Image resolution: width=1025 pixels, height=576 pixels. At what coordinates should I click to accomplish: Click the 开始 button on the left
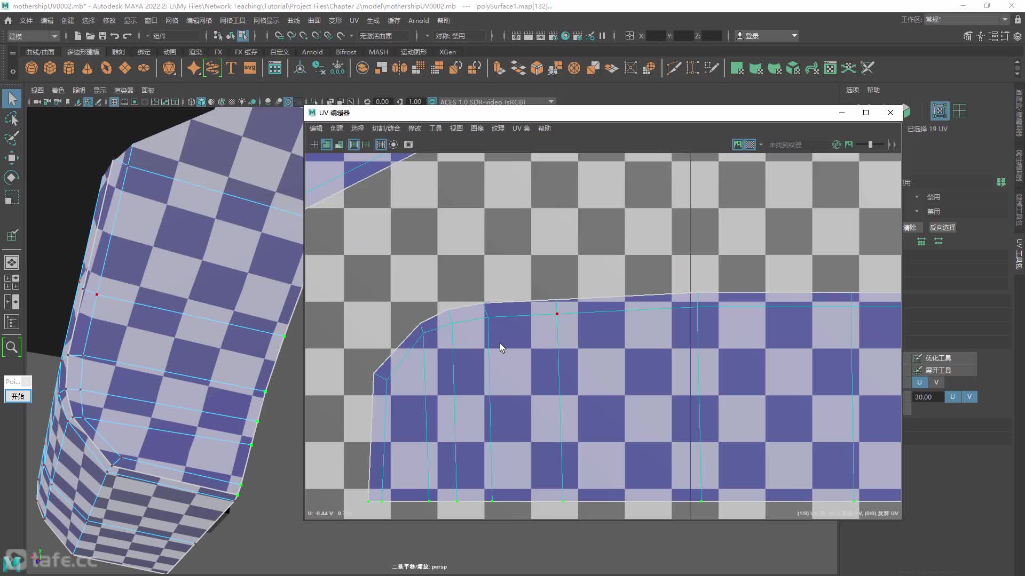click(18, 396)
